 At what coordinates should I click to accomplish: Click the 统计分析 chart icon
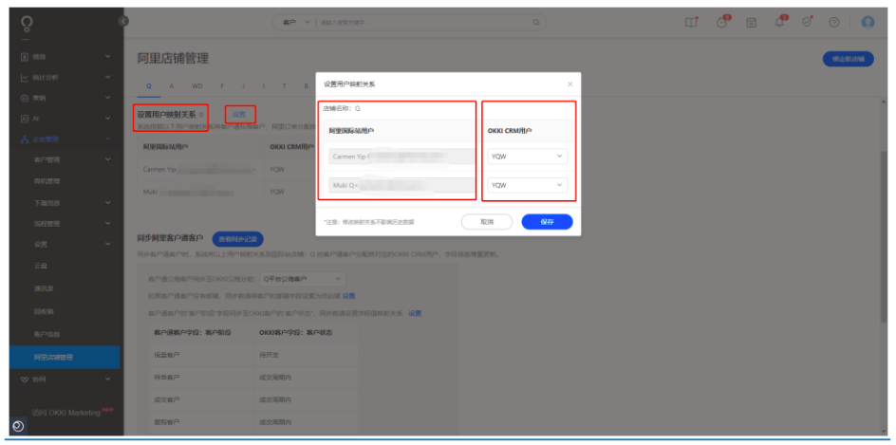pyautogui.click(x=25, y=77)
